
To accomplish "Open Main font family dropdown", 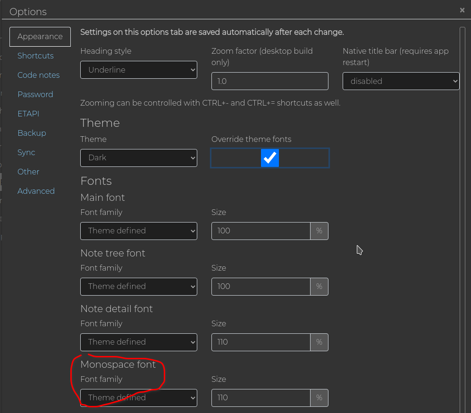I will point(139,231).
